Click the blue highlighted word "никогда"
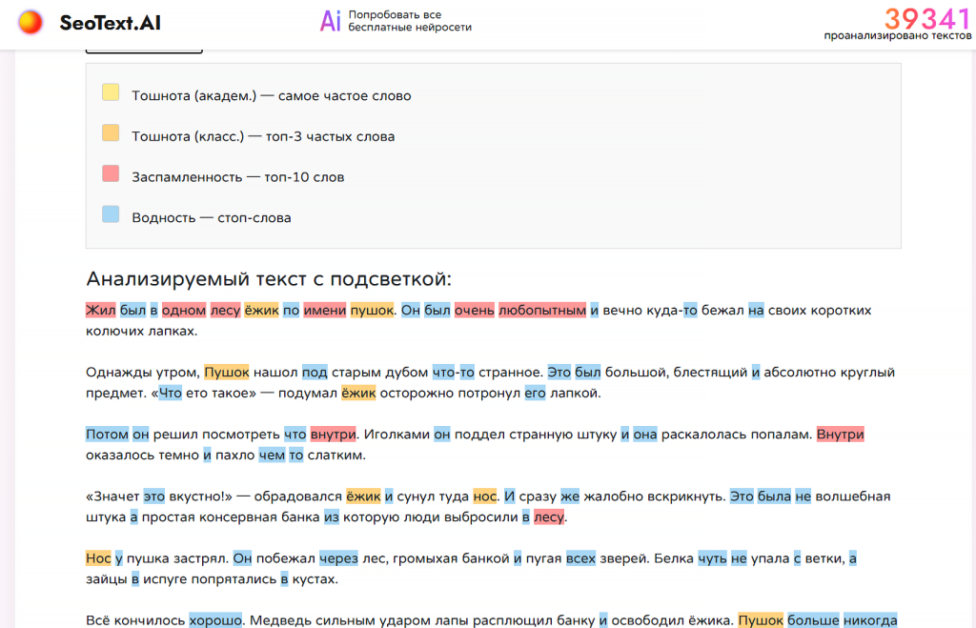Screen dimensions: 976x628 [x=870, y=620]
